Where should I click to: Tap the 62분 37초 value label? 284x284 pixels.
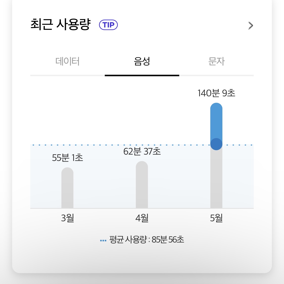(142, 151)
